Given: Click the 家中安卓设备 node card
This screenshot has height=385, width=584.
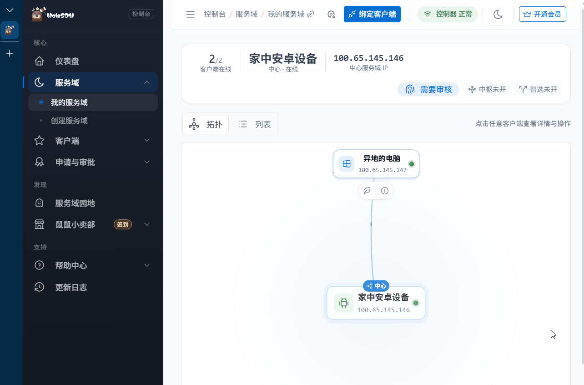Looking at the screenshot, I should coord(376,303).
